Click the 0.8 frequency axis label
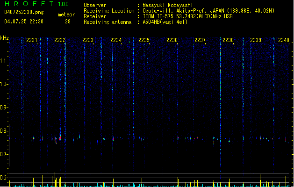This screenshot has width=294, height=187. pyautogui.click(x=4, y=131)
